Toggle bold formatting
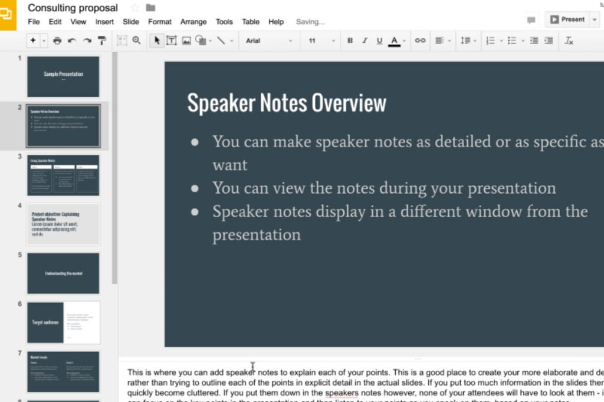This screenshot has height=402, width=604. [350, 41]
